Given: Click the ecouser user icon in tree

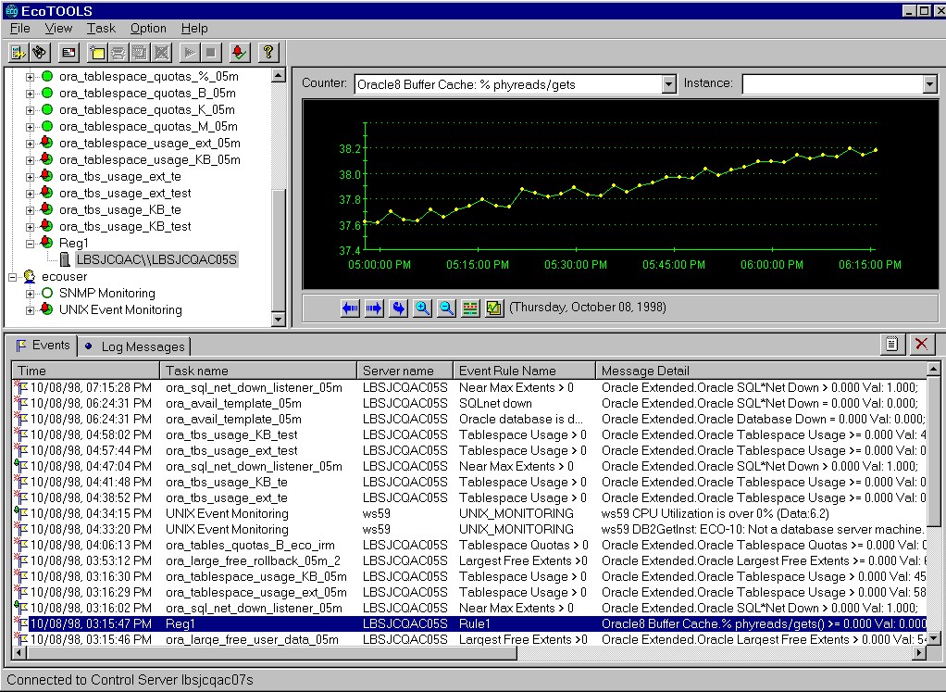Looking at the screenshot, I should 30,277.
